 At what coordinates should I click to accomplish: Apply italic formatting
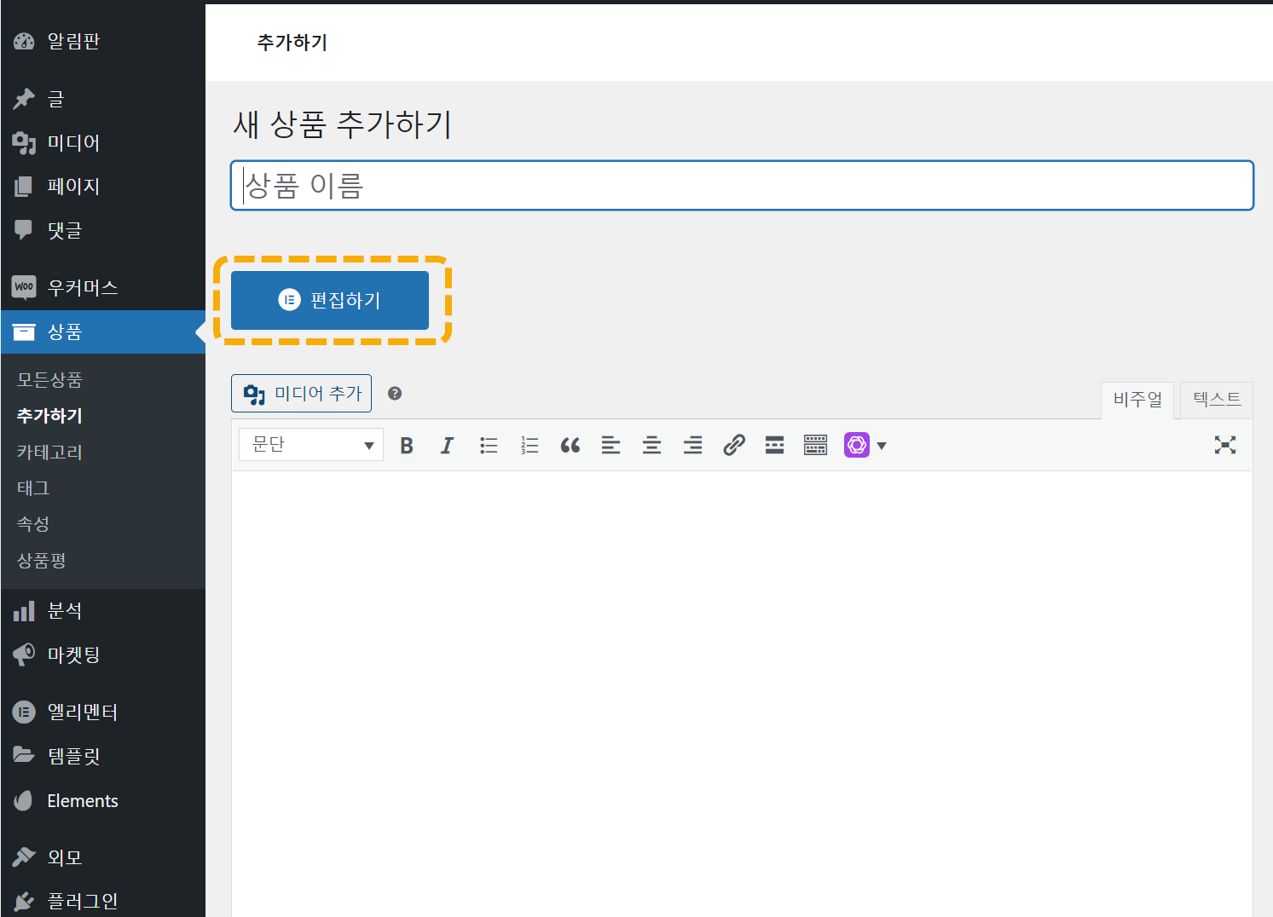(447, 444)
